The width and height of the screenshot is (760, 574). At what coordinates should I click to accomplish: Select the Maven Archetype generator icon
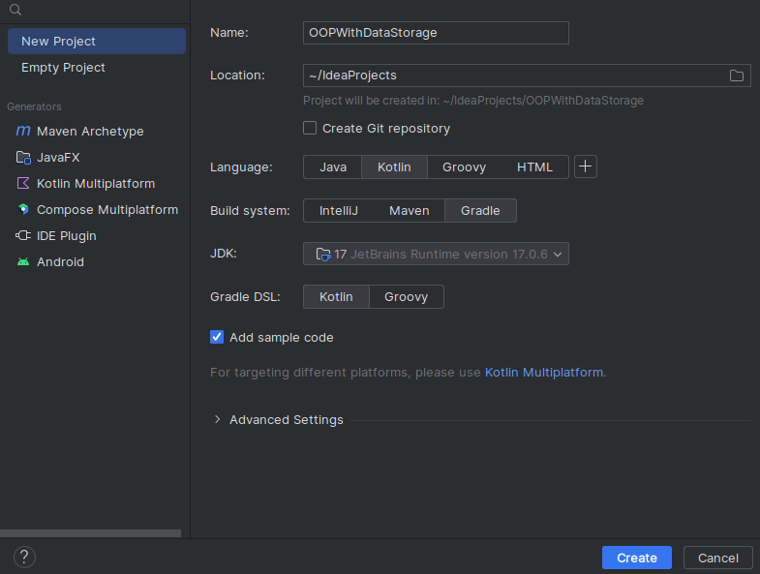point(23,131)
